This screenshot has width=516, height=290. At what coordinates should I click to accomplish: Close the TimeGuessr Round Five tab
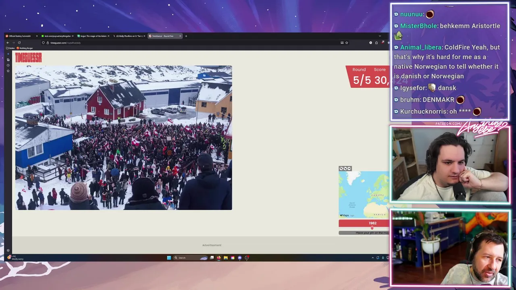[x=180, y=36]
